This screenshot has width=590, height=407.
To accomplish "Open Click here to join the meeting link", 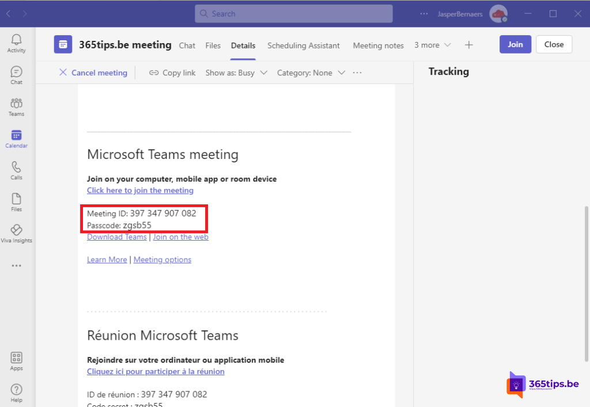I will click(x=140, y=190).
